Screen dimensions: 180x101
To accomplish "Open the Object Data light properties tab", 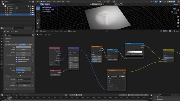I will click(x=1, y=64).
